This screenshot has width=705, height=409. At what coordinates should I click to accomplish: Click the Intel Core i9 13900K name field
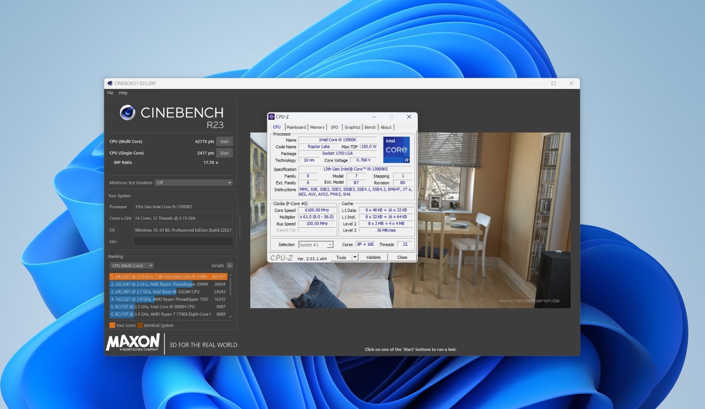338,140
